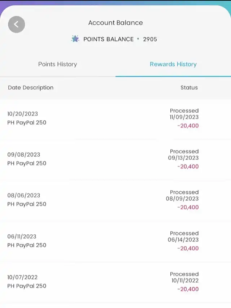
Task: Click Processed 11/09/2023 status text
Action: 184,114
